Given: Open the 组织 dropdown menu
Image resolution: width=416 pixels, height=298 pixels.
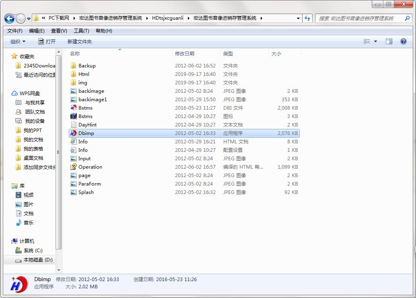Looking at the screenshot, I should point(18,41).
